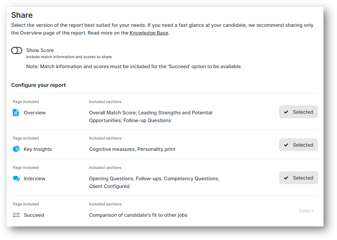337x240 pixels.
Task: Click the Key Insights page name
Action: [38, 149]
